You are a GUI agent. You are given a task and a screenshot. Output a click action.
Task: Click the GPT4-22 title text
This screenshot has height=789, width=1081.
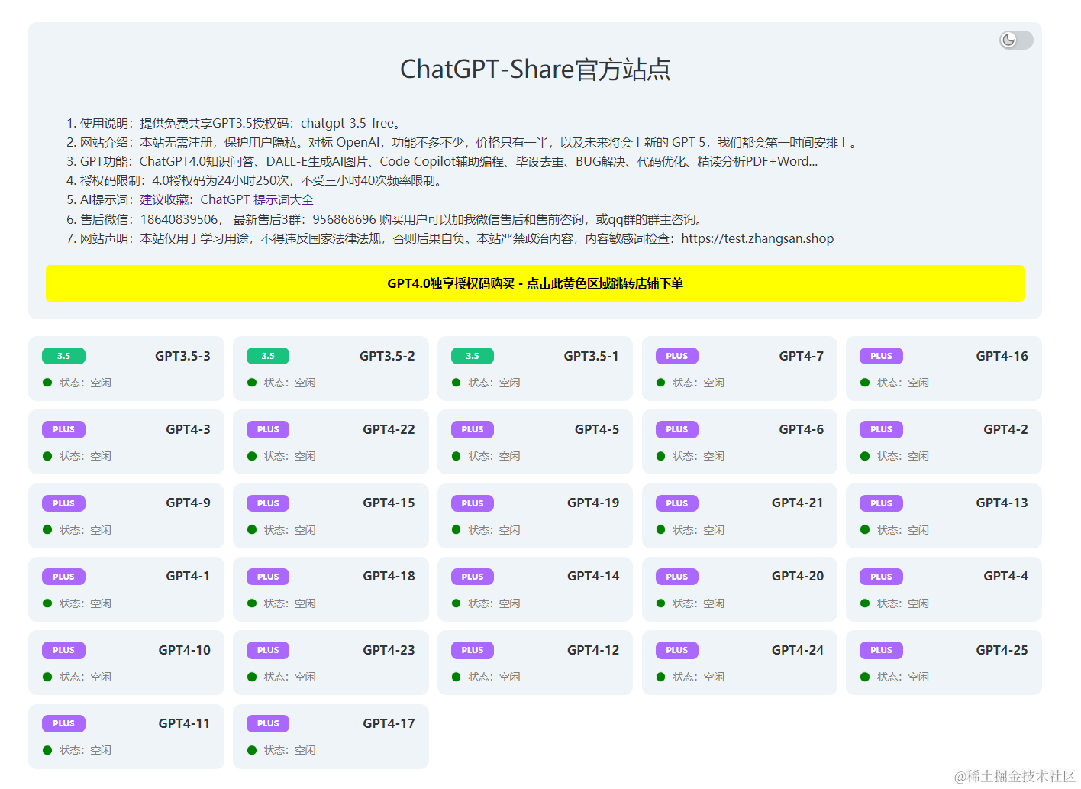click(x=389, y=429)
